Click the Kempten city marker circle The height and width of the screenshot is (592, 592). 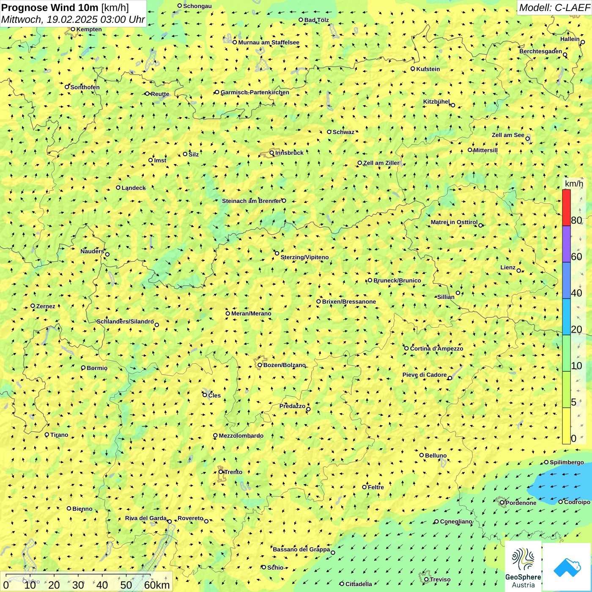pyautogui.click(x=73, y=29)
